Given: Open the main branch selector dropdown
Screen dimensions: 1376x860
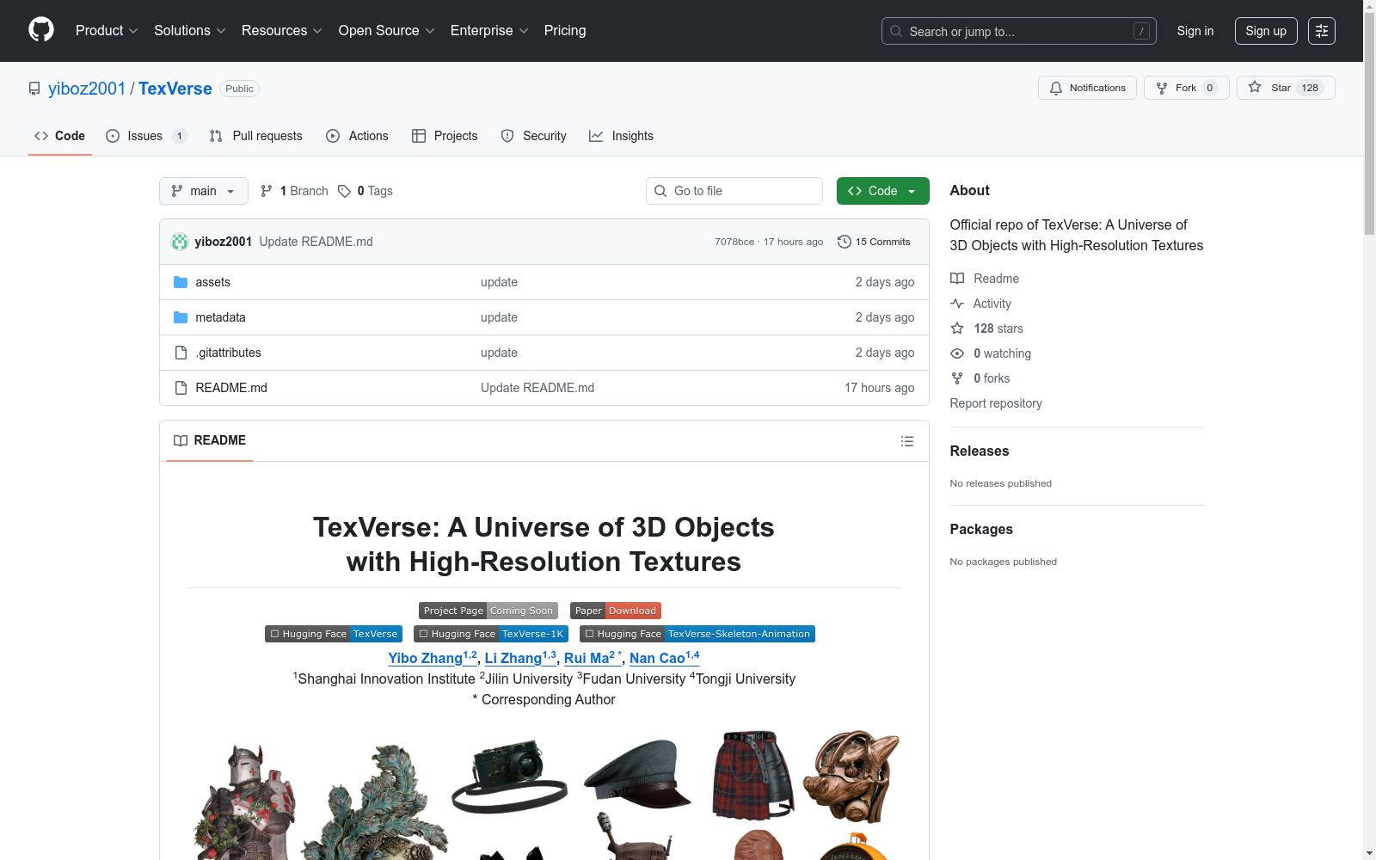Looking at the screenshot, I should click(x=204, y=191).
